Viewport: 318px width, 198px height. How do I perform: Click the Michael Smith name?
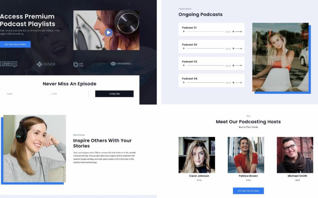297,176
